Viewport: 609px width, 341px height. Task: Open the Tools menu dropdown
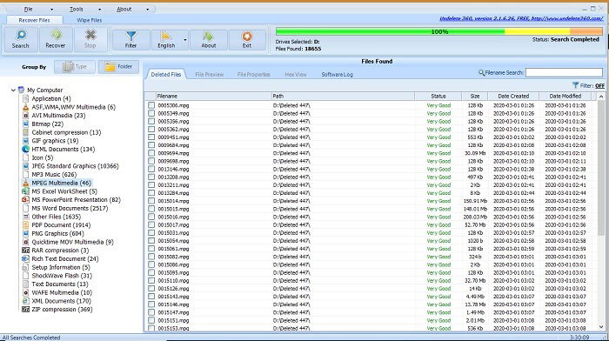coord(85,9)
